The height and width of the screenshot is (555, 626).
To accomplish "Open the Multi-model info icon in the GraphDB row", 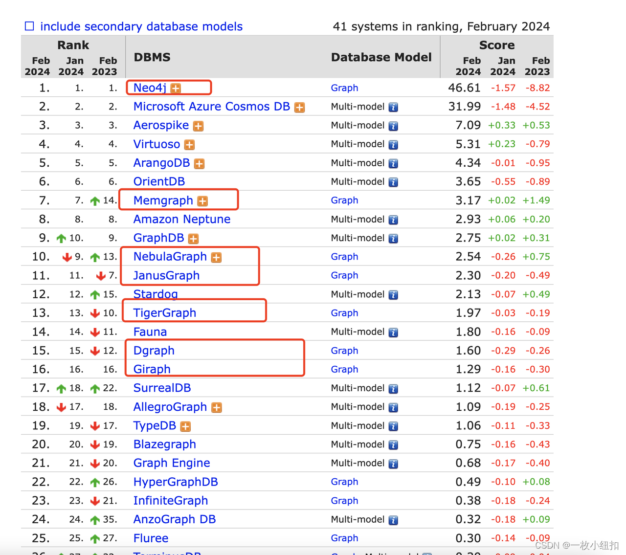I will click(393, 239).
